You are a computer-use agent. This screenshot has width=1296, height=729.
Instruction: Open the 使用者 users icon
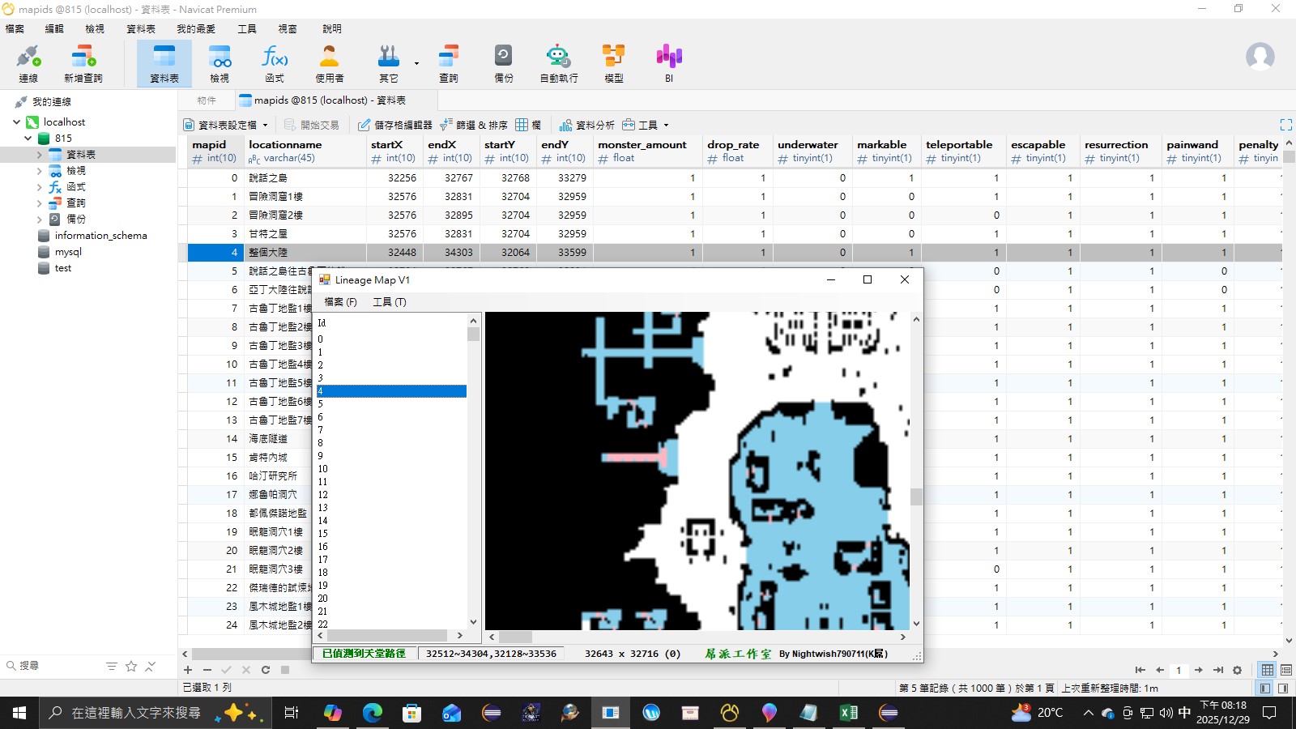330,64
